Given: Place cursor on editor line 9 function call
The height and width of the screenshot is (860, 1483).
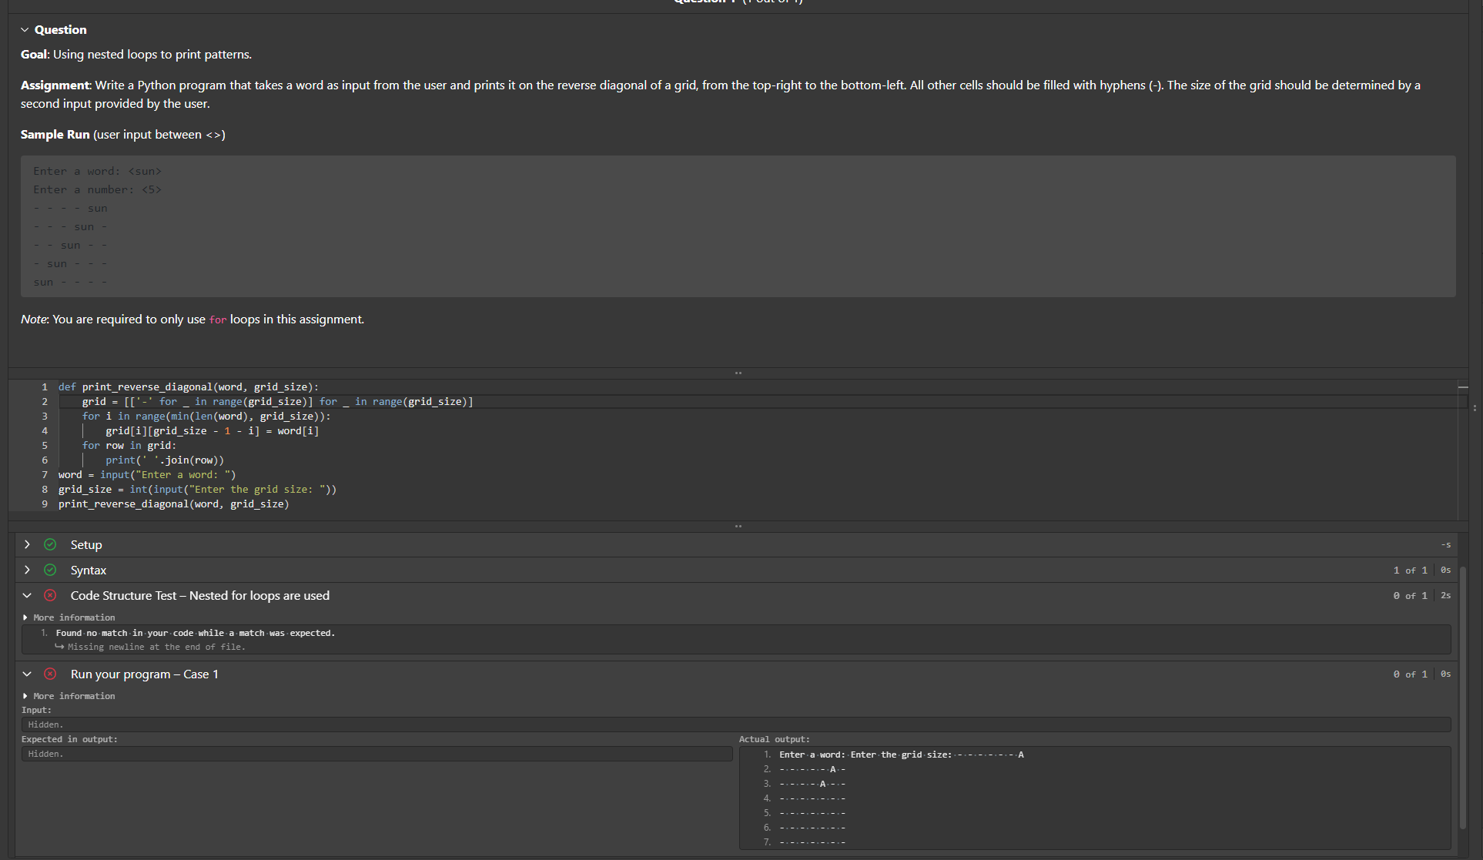Looking at the screenshot, I should (173, 504).
